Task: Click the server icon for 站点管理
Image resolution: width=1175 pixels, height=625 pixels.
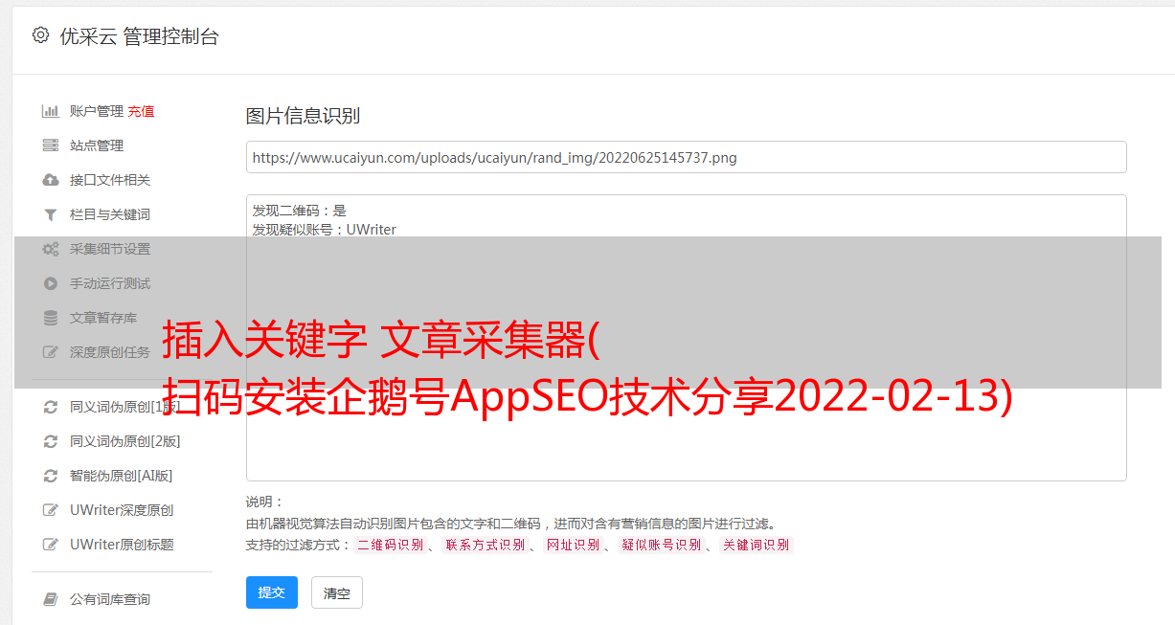Action: 51,145
